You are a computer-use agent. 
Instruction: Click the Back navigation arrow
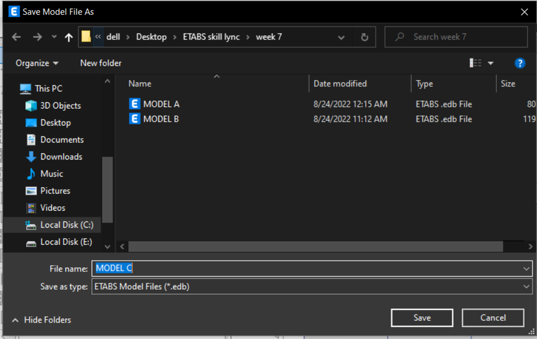point(16,37)
